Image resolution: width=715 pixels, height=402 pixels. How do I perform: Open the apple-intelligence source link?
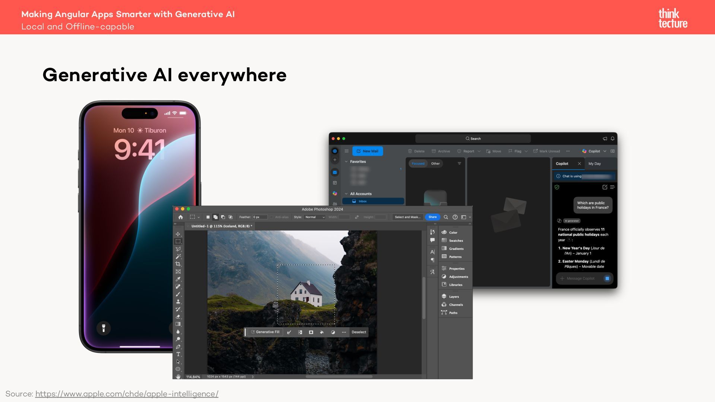point(127,394)
